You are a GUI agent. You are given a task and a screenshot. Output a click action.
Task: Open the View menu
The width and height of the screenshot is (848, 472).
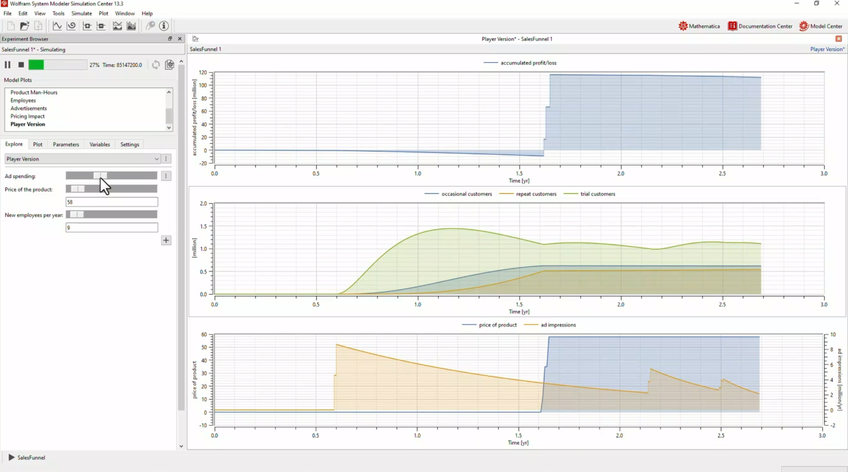coord(40,13)
